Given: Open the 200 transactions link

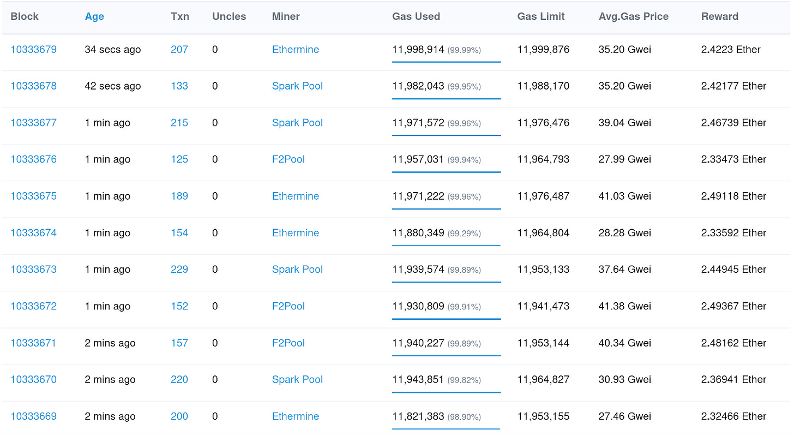Looking at the screenshot, I should (x=179, y=416).
